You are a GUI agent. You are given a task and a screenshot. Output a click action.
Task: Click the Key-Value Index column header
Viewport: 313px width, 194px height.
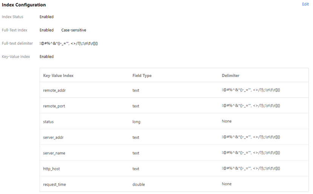58,76
